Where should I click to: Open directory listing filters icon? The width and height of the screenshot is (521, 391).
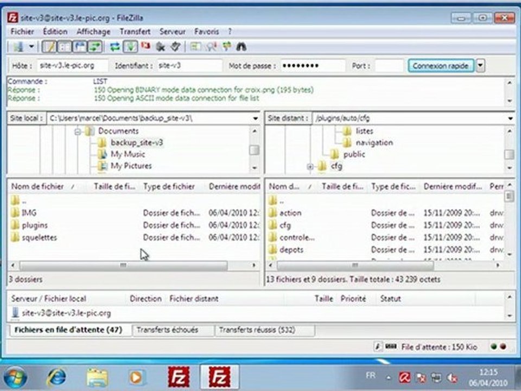195,47
